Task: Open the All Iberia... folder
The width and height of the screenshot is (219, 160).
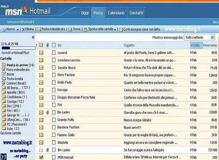Action: click(16, 88)
